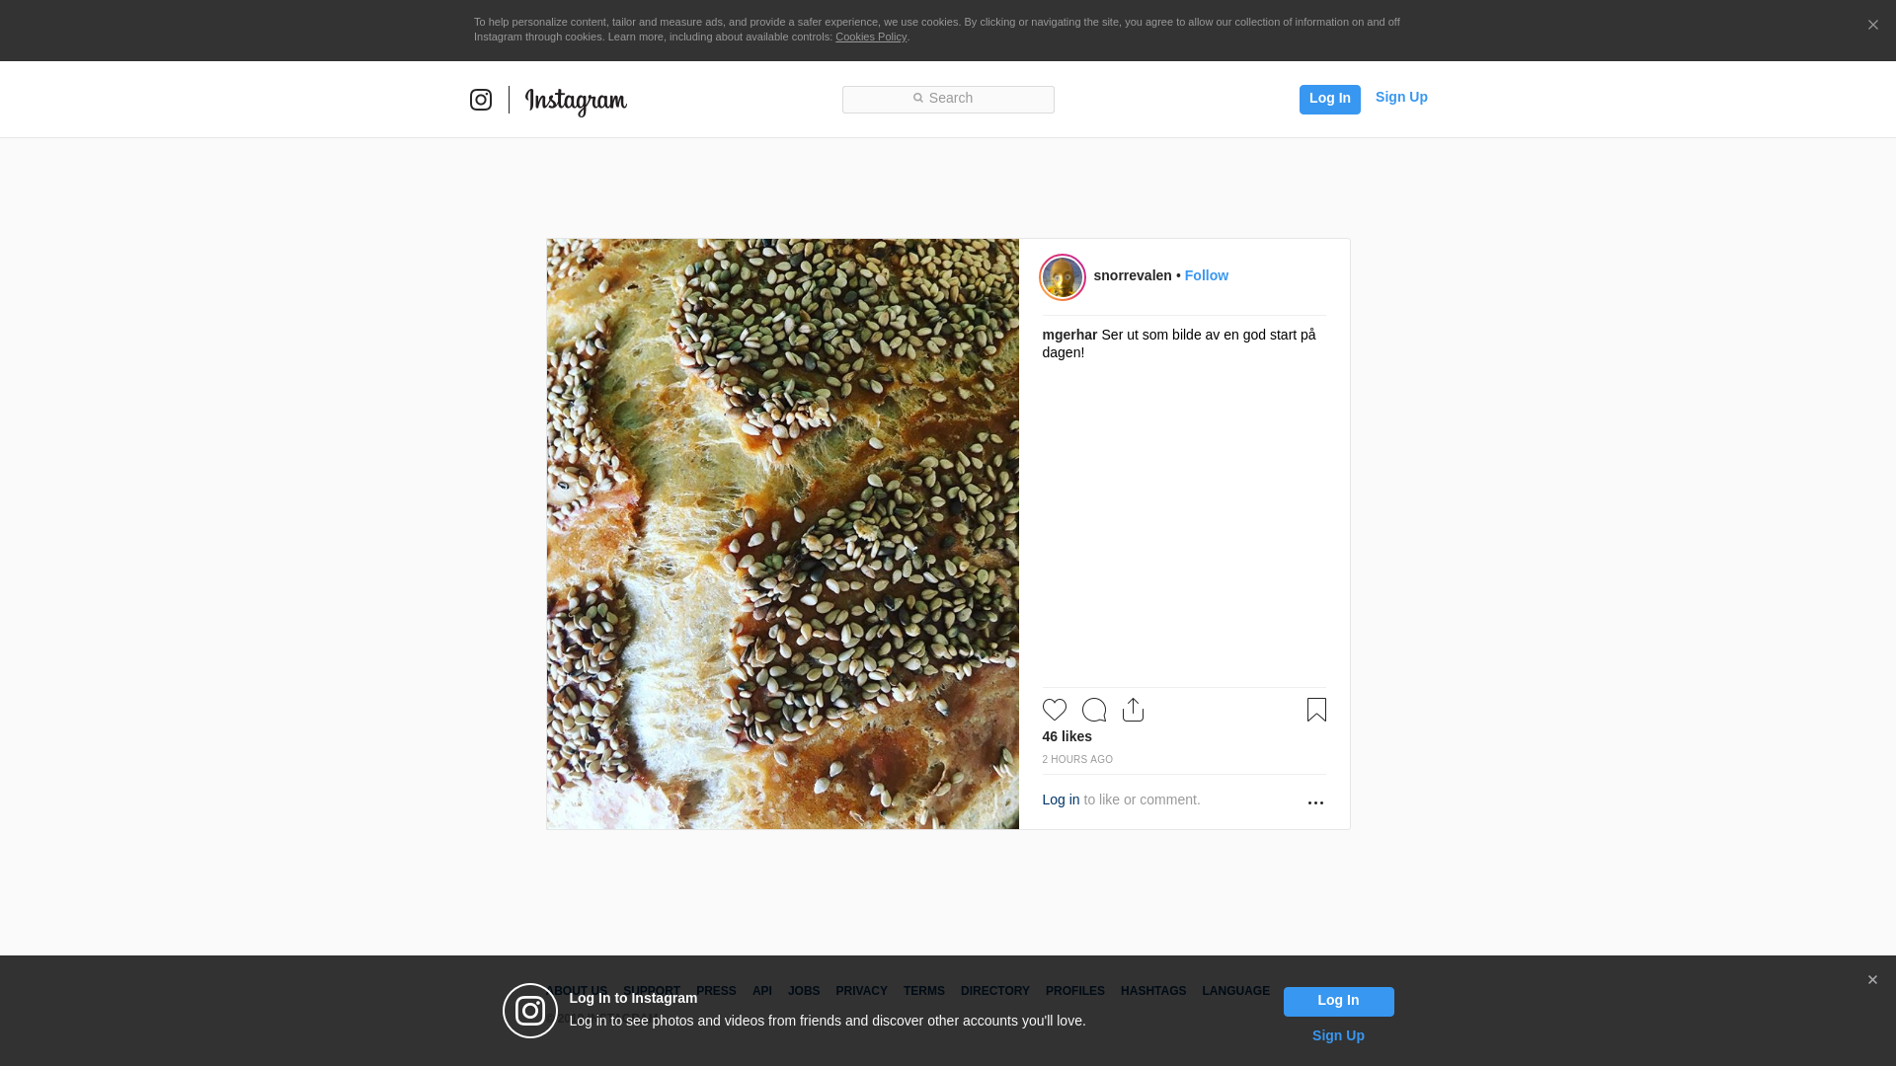Screen dimensions: 1896x1066
Task: Close the Log In to Instagram banner
Action: 1872,980
